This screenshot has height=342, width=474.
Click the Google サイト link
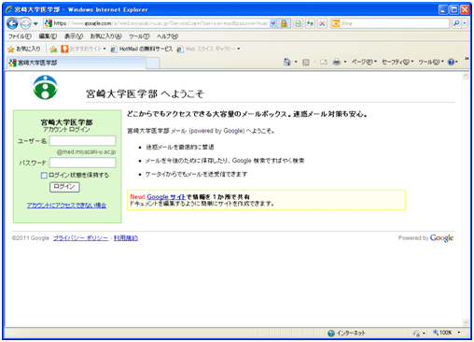click(x=166, y=197)
